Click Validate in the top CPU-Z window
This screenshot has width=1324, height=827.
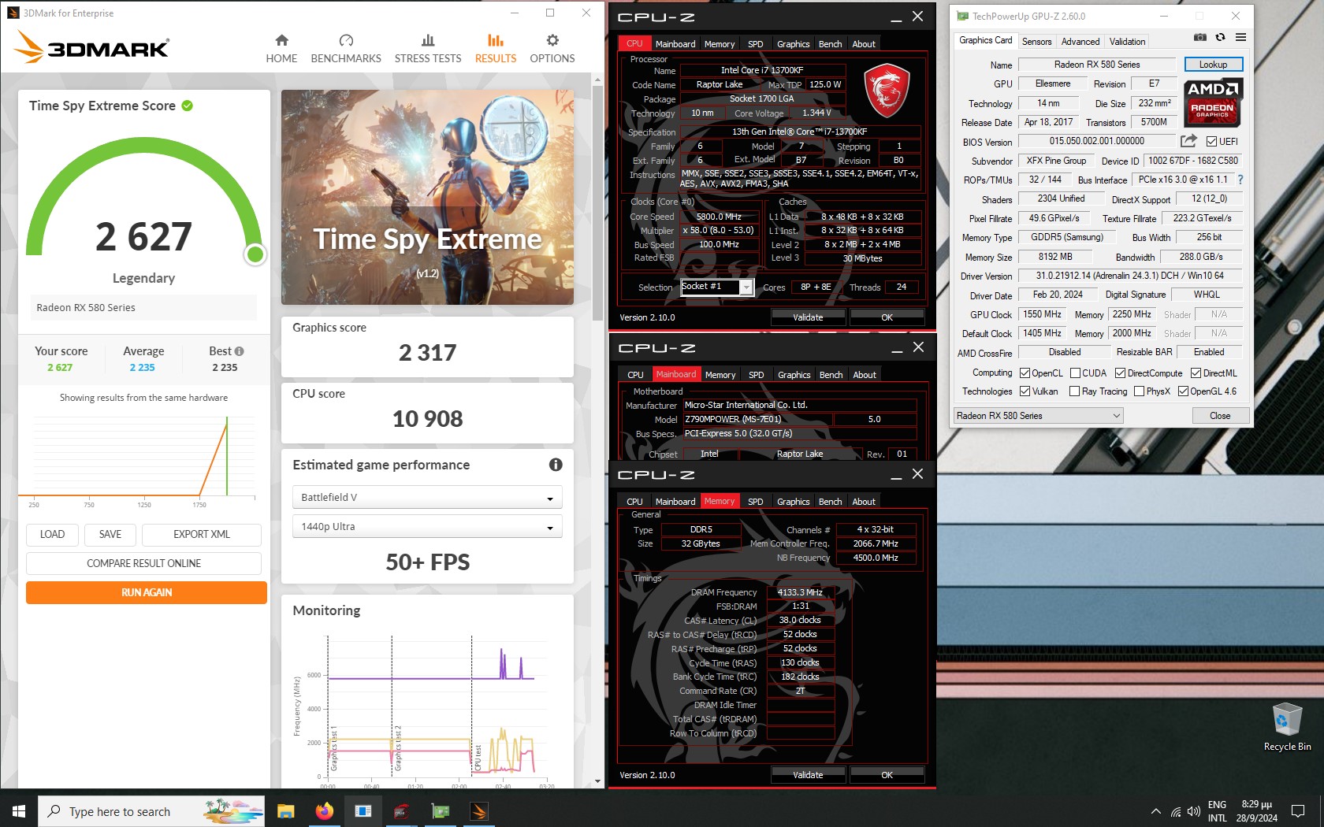point(808,317)
